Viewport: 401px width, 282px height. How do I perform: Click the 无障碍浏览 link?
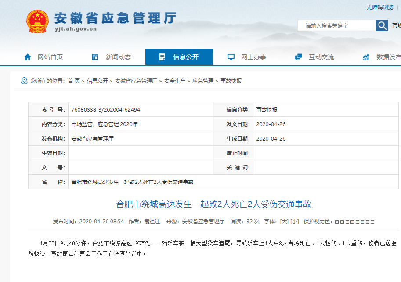click(x=380, y=7)
